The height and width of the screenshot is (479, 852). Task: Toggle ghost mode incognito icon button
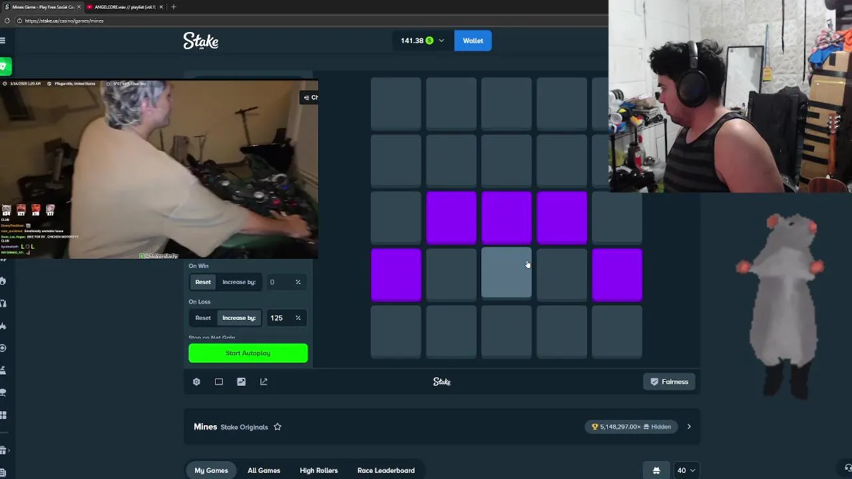click(656, 470)
